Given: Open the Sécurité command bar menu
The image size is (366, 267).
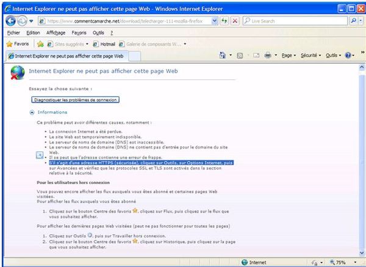Looking at the screenshot, I should click(x=310, y=55).
